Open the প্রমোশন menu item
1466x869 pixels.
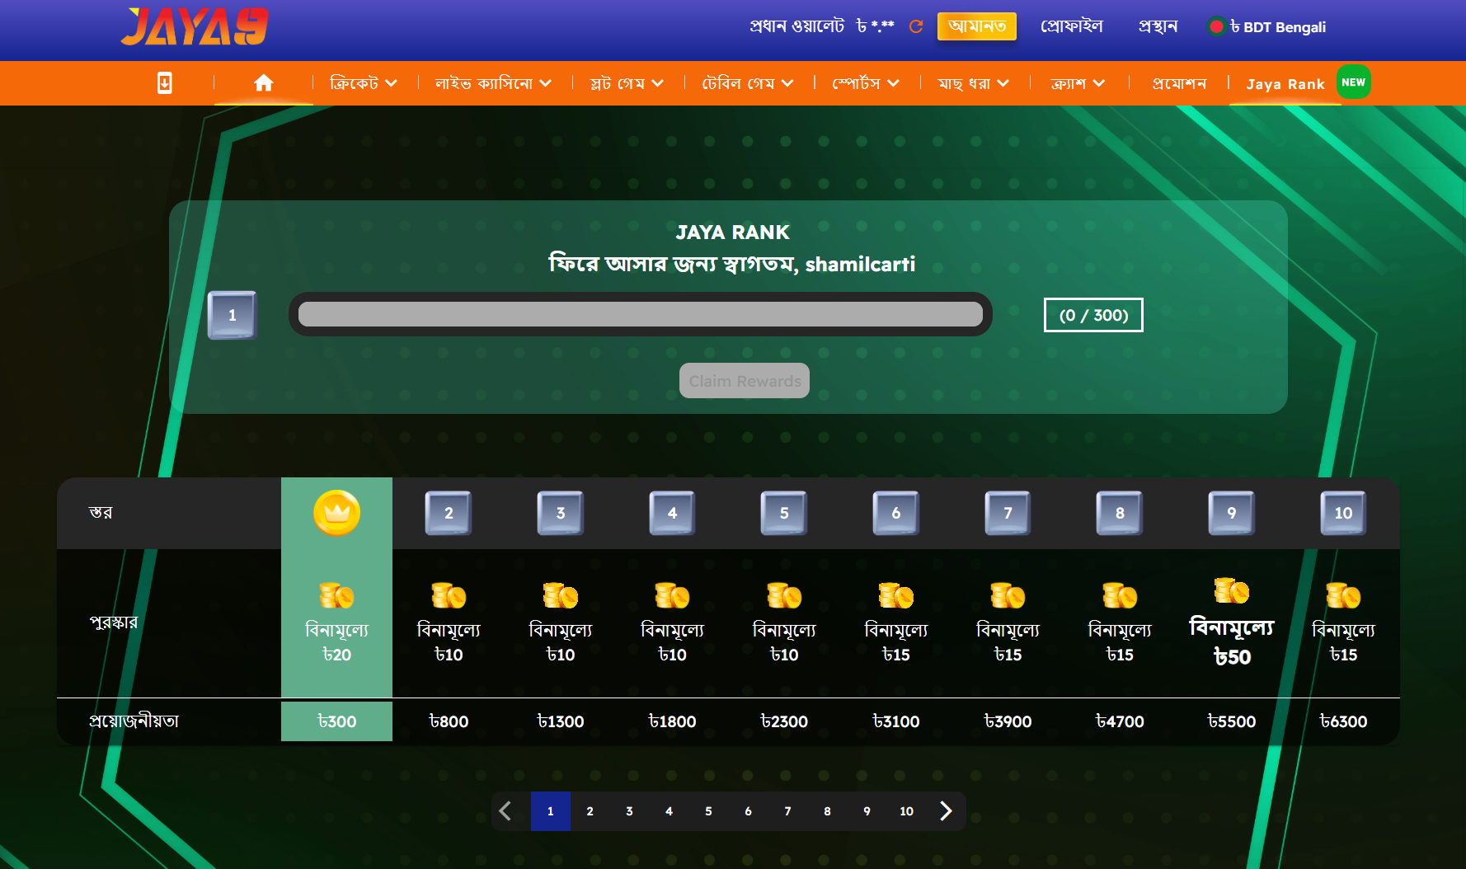(1179, 83)
